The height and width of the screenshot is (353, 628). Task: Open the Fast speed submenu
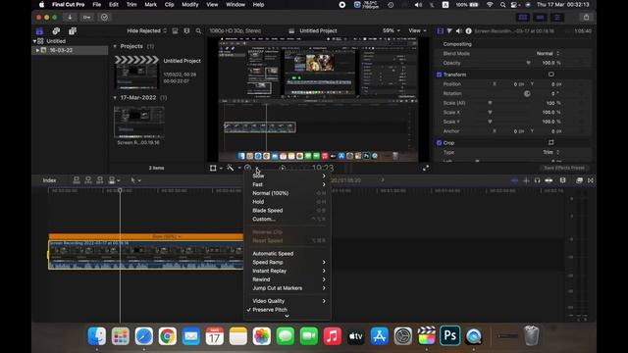tap(288, 184)
